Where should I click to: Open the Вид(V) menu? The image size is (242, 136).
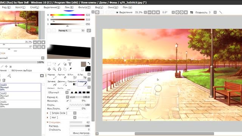[x=99, y=8]
